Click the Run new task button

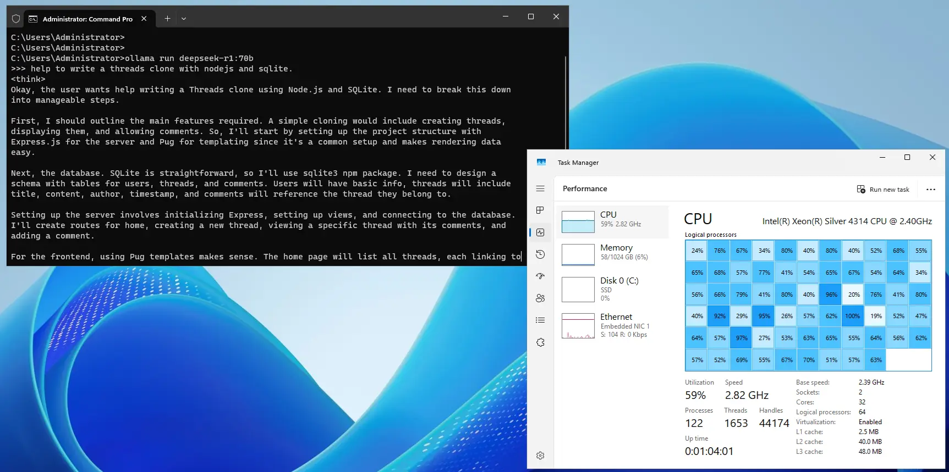[883, 190]
